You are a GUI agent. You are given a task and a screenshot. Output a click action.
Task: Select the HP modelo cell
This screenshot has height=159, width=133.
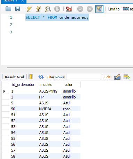[50, 97]
